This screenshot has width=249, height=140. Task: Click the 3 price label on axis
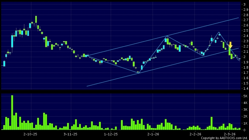point(244,4)
